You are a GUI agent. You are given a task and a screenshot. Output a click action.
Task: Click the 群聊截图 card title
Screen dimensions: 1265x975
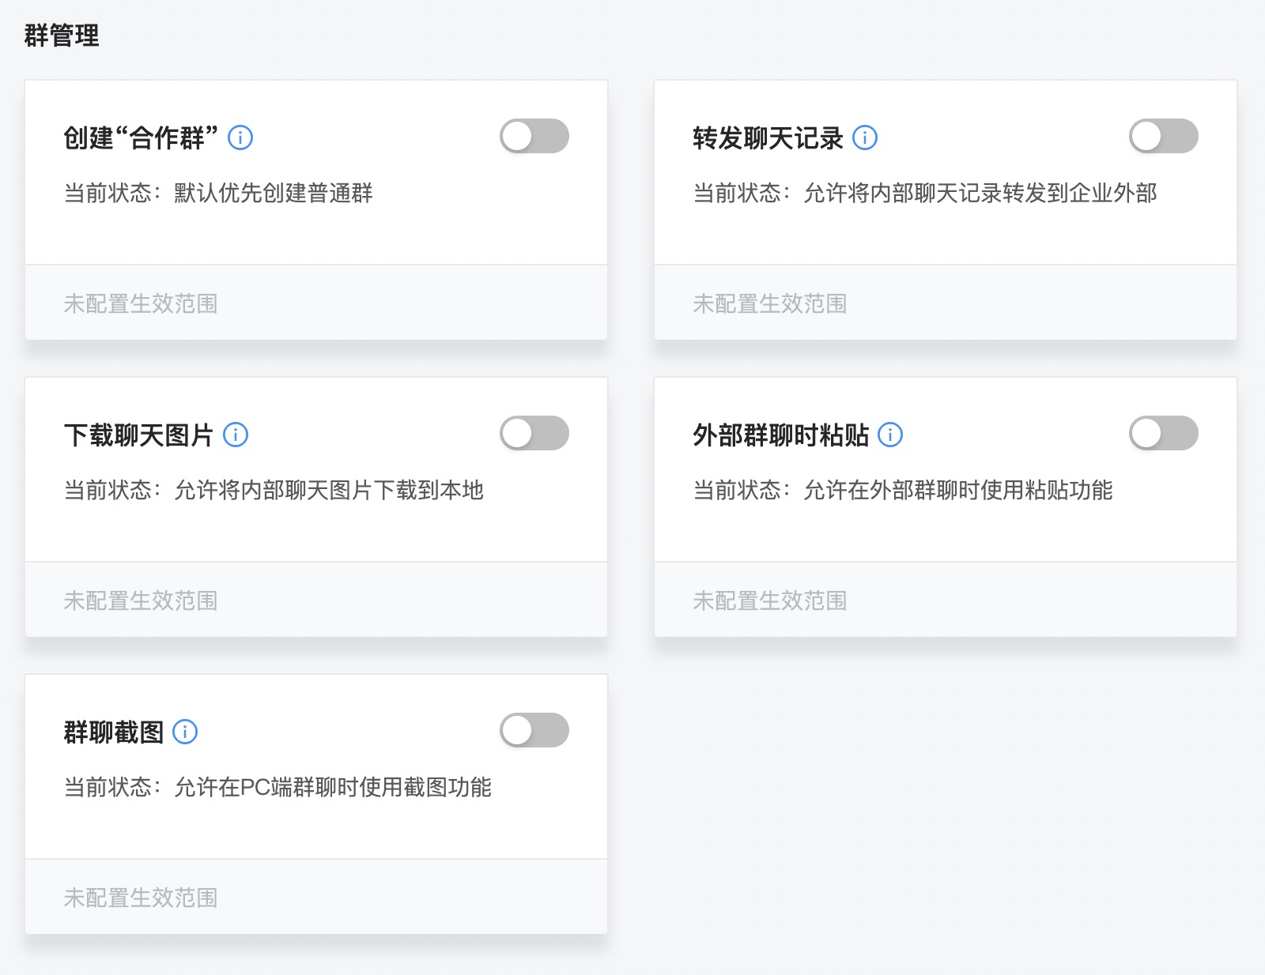click(x=114, y=732)
